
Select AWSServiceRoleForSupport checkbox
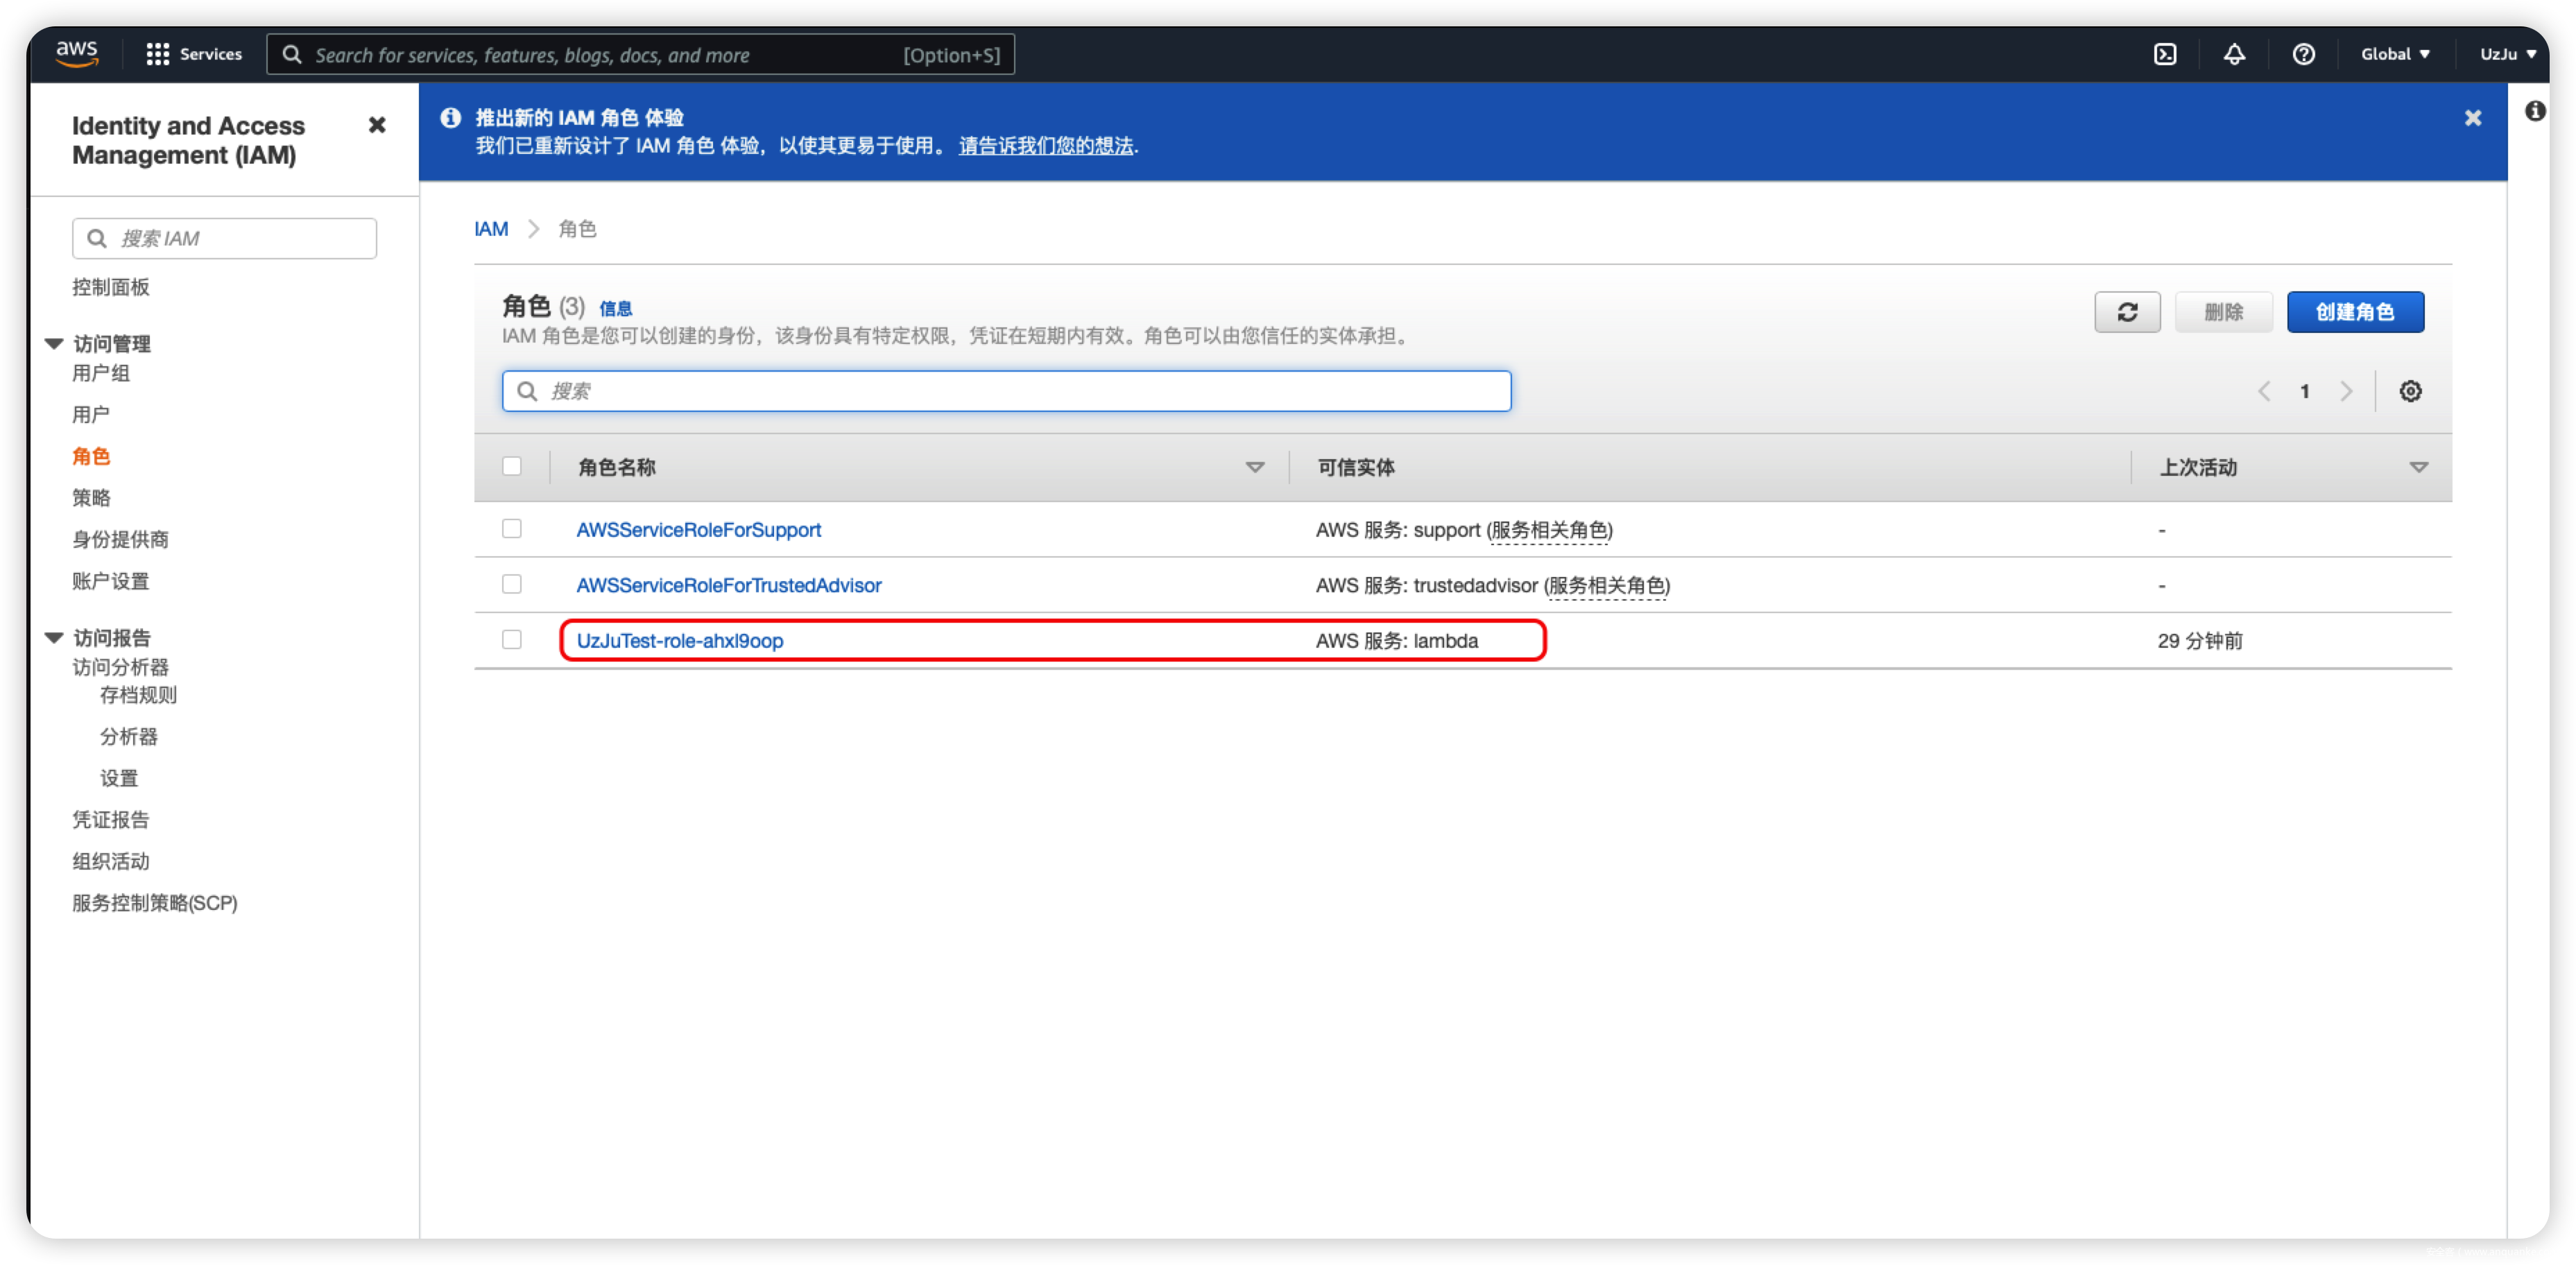[512, 529]
